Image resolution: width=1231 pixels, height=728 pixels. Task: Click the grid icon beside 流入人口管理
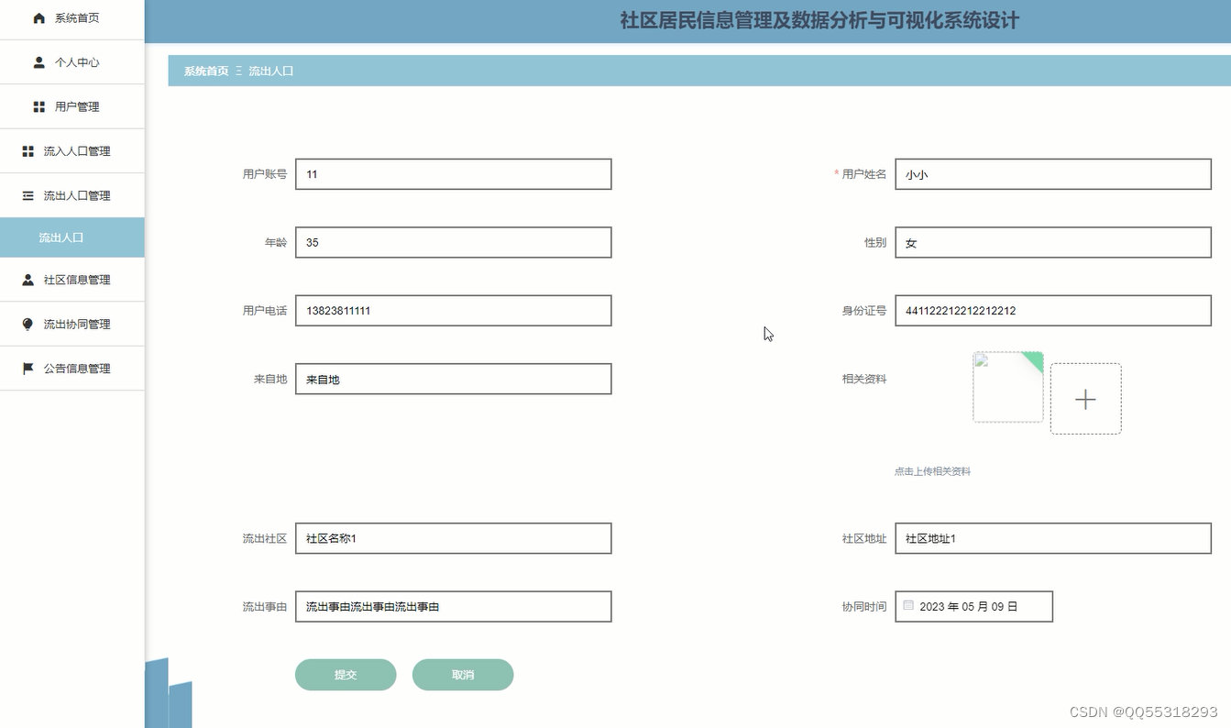(x=27, y=151)
